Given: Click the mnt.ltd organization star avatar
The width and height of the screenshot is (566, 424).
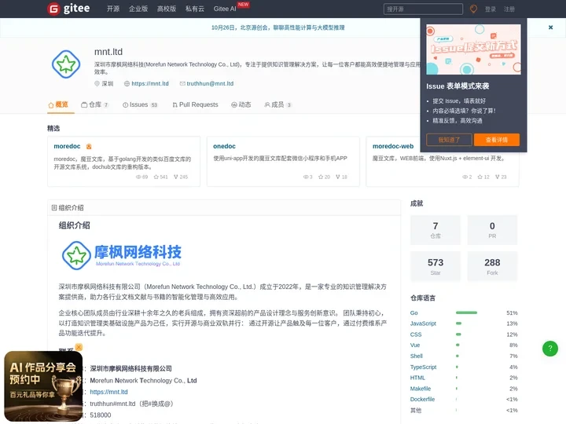Looking at the screenshot, I should (x=66, y=64).
